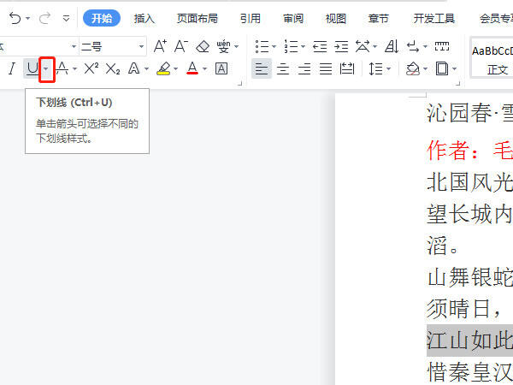The height and width of the screenshot is (385, 513).
Task: Go to the 视图 tab
Action: coord(336,19)
